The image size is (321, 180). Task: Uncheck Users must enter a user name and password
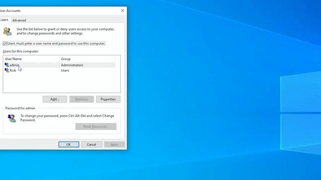click(5, 43)
